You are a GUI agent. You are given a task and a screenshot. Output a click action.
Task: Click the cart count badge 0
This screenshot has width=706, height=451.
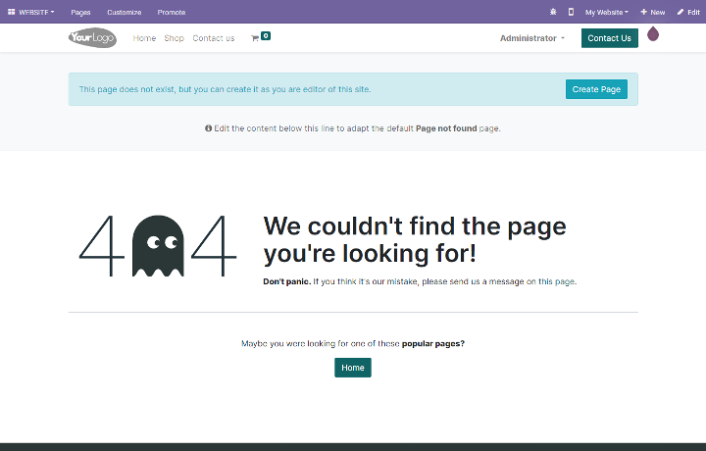coord(266,35)
